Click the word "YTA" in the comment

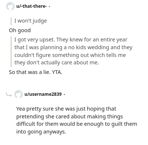(x=56, y=72)
